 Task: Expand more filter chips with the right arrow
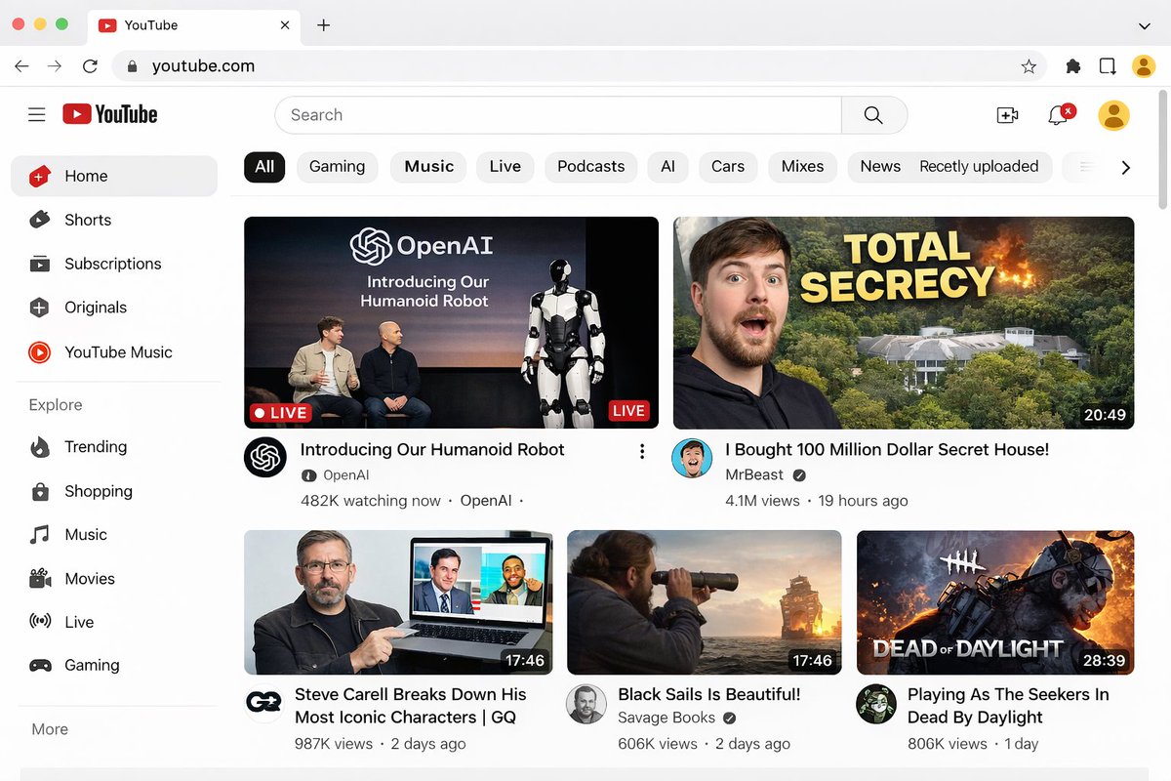(x=1126, y=167)
